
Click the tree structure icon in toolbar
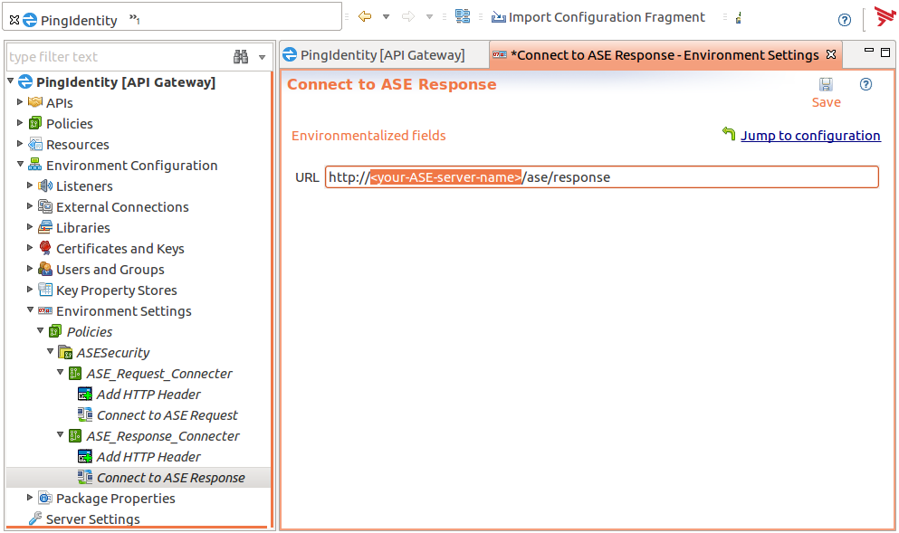click(x=463, y=17)
